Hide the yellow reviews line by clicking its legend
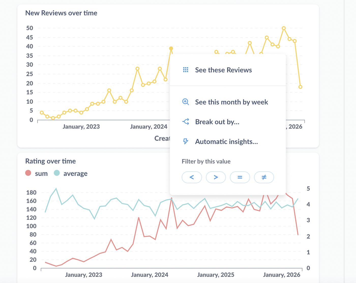The image size is (356, 283). point(61,13)
